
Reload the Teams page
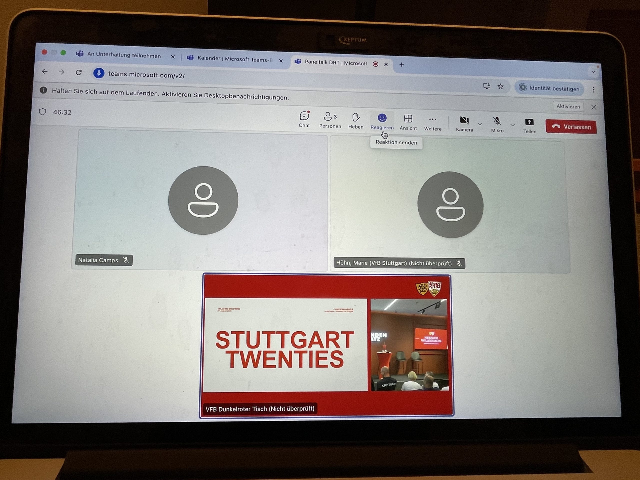(78, 72)
